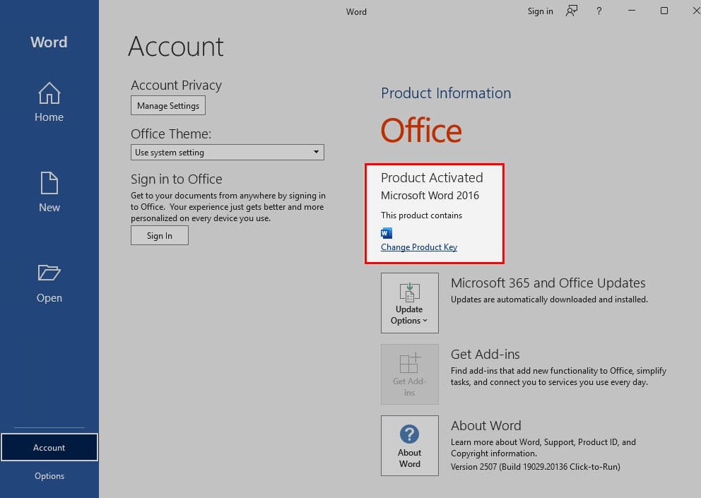Click the Product Information heading
The image size is (701, 498).
pos(446,93)
